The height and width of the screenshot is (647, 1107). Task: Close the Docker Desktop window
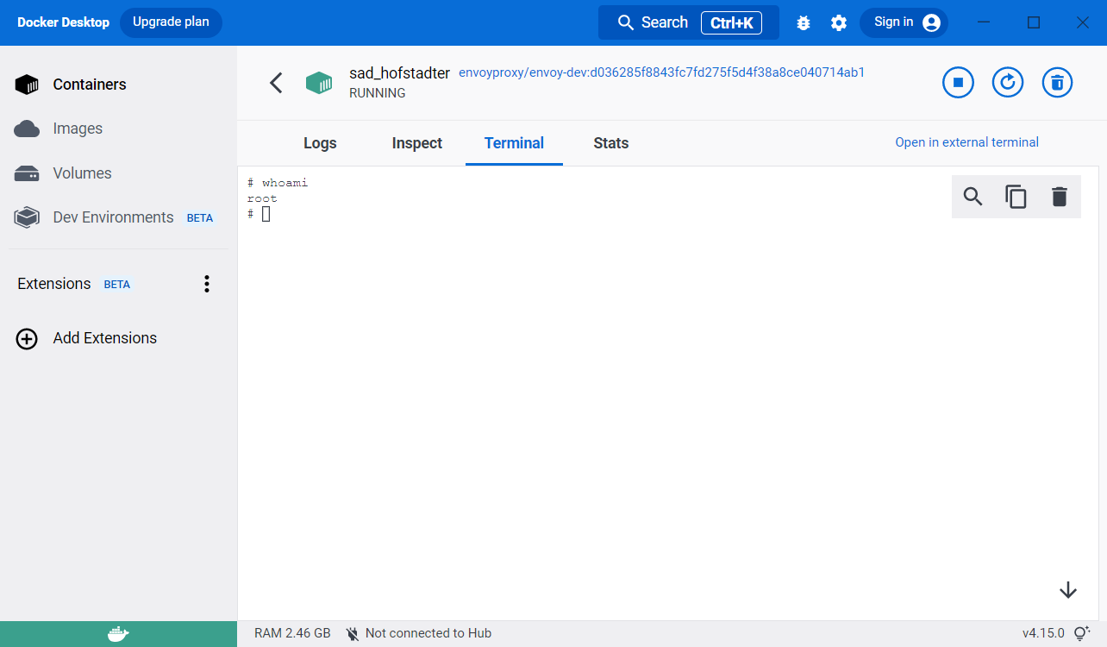pyautogui.click(x=1082, y=22)
